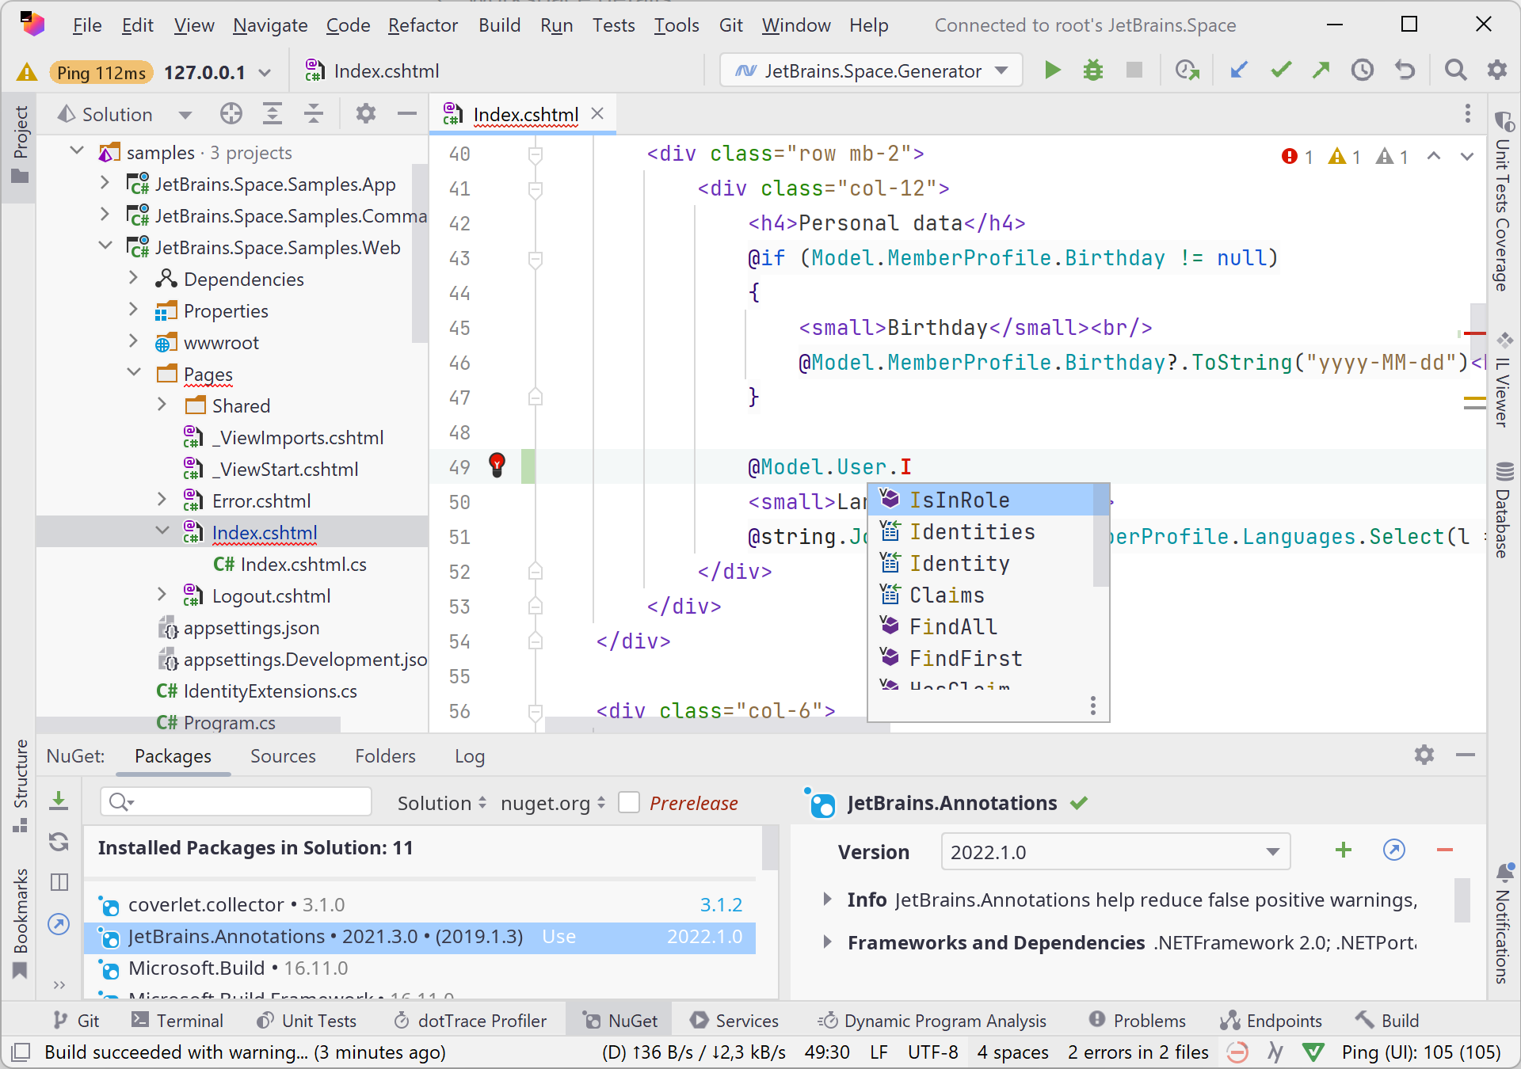Viewport: 1521px width, 1069px height.
Task: Select coverlet.collector package row
Action: [420, 904]
